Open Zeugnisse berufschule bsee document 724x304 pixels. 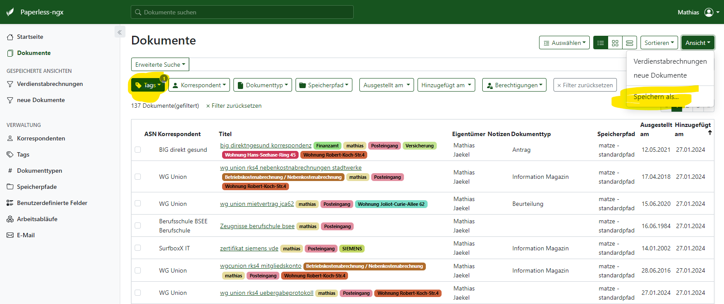point(257,226)
